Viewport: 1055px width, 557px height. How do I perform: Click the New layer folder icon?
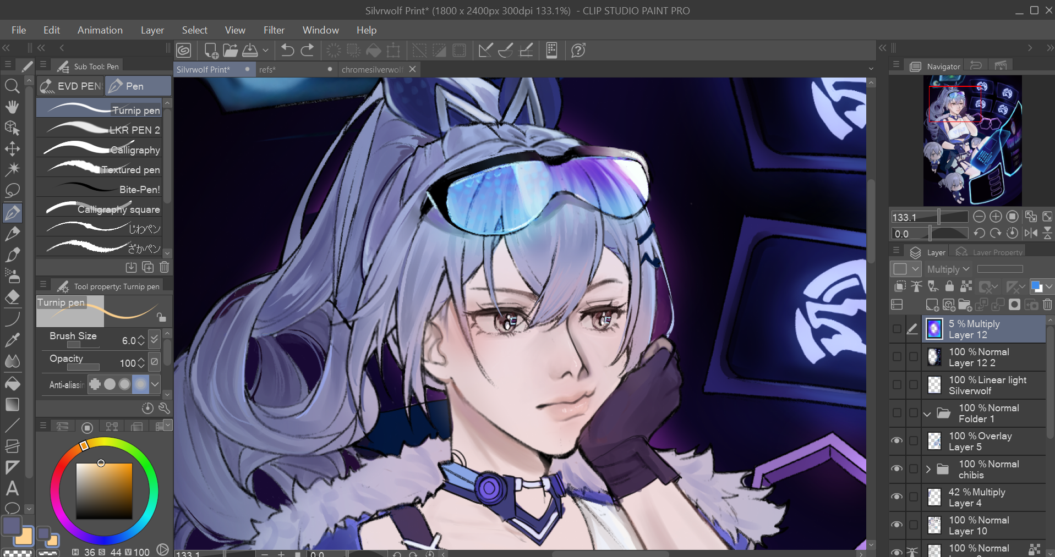click(x=965, y=306)
